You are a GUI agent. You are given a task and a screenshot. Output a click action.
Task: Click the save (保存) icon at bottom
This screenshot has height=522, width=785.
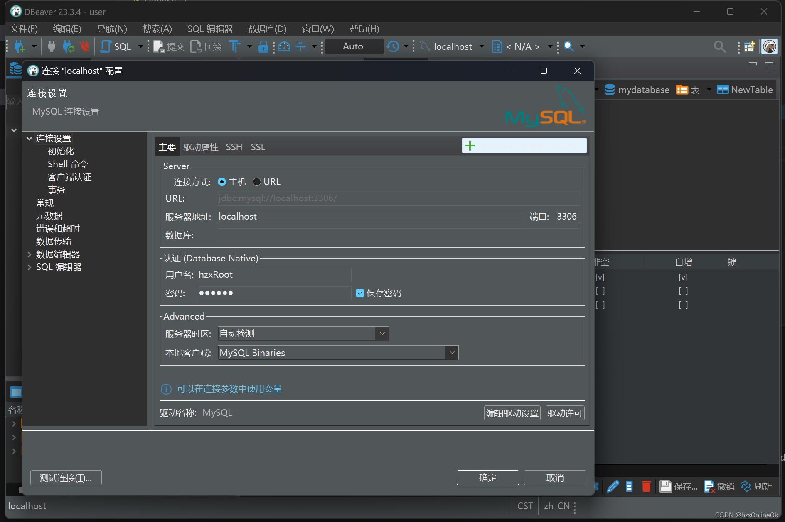666,486
